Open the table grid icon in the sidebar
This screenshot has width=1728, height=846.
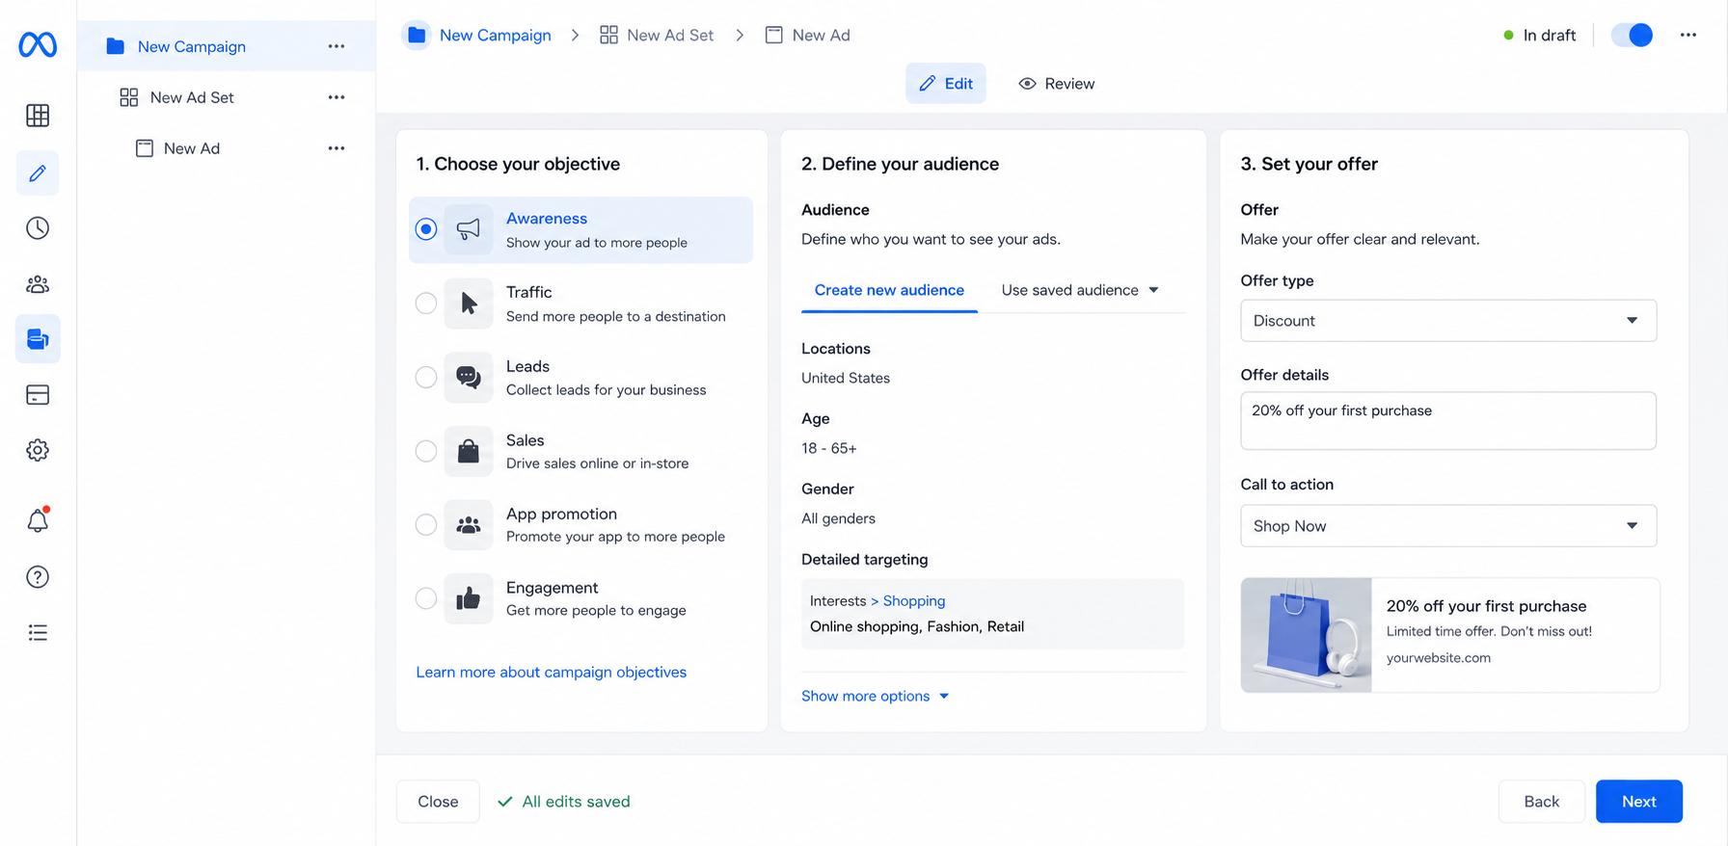tap(38, 116)
